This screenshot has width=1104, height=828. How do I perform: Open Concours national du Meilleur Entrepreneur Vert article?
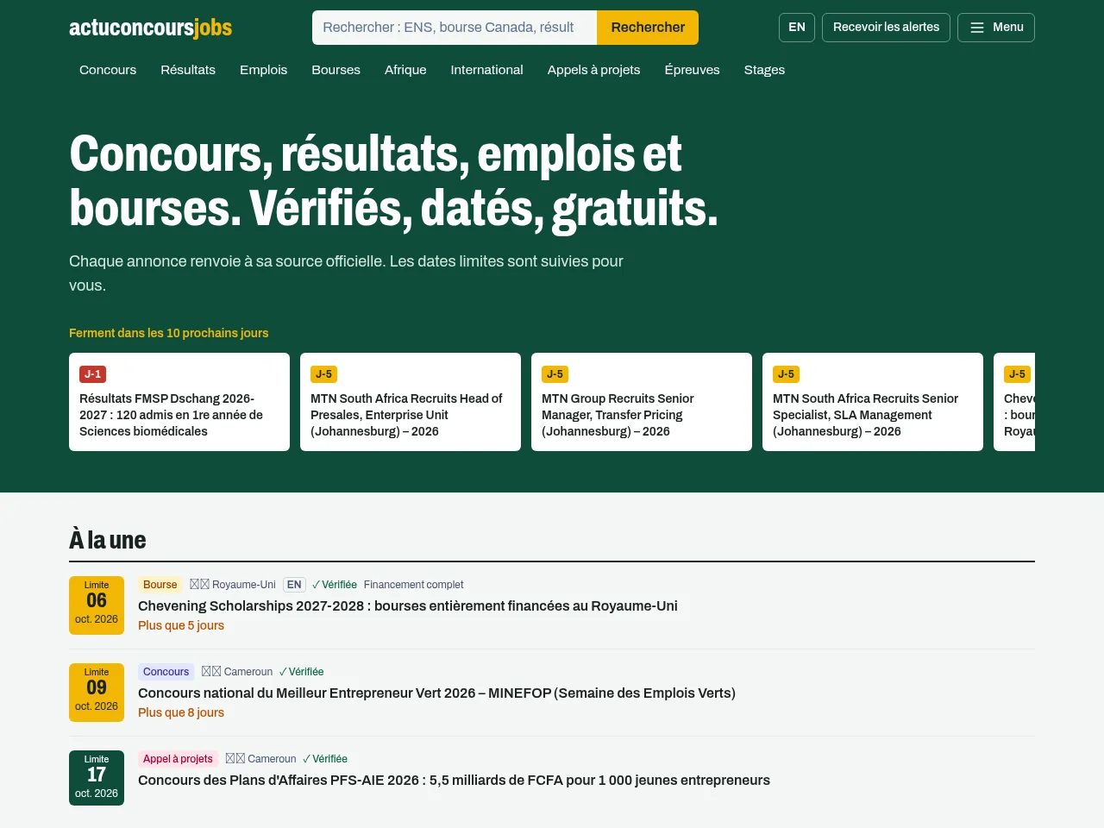(x=436, y=693)
